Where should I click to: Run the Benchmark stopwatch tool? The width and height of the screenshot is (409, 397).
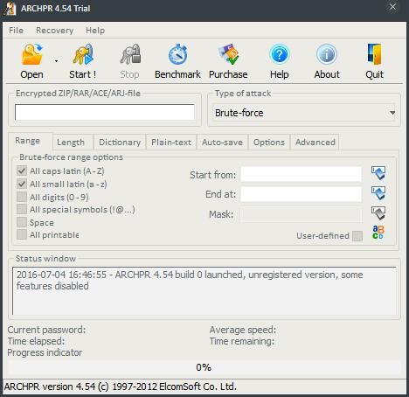pos(177,54)
